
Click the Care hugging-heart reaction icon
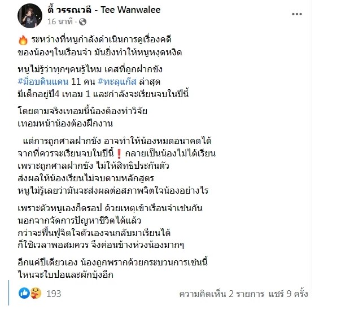(35, 293)
